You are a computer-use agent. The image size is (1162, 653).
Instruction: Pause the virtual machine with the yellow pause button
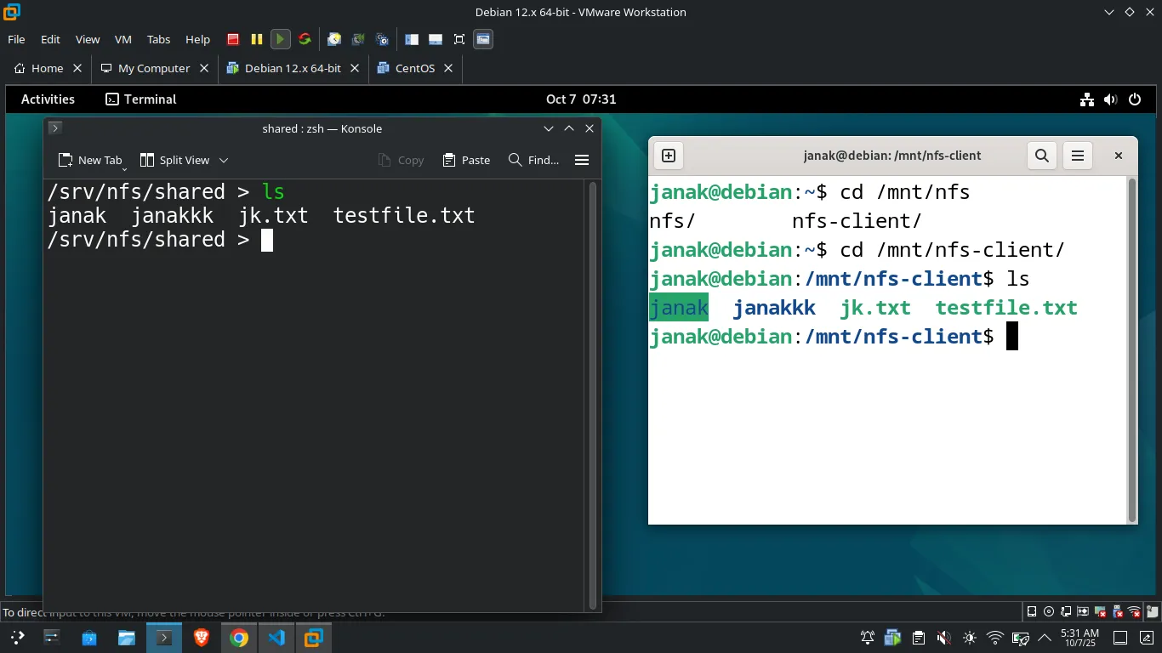click(x=256, y=39)
